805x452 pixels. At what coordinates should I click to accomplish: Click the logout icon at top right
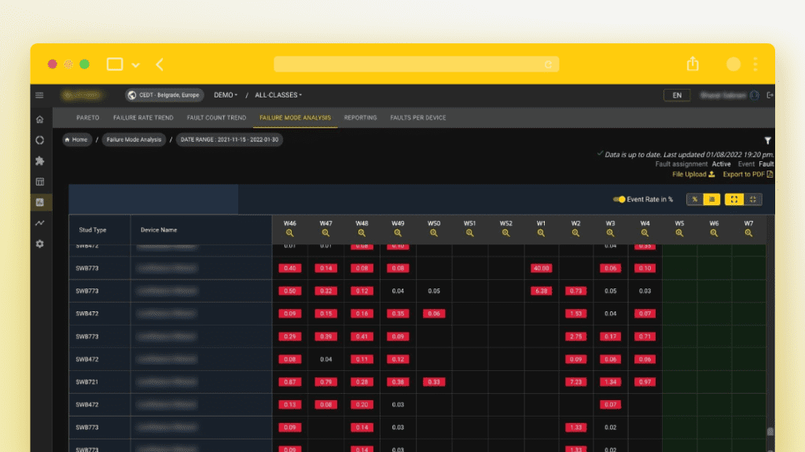coord(770,95)
